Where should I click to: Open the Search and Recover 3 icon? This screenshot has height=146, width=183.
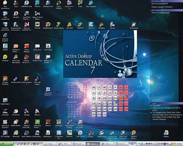(x=123, y=135)
